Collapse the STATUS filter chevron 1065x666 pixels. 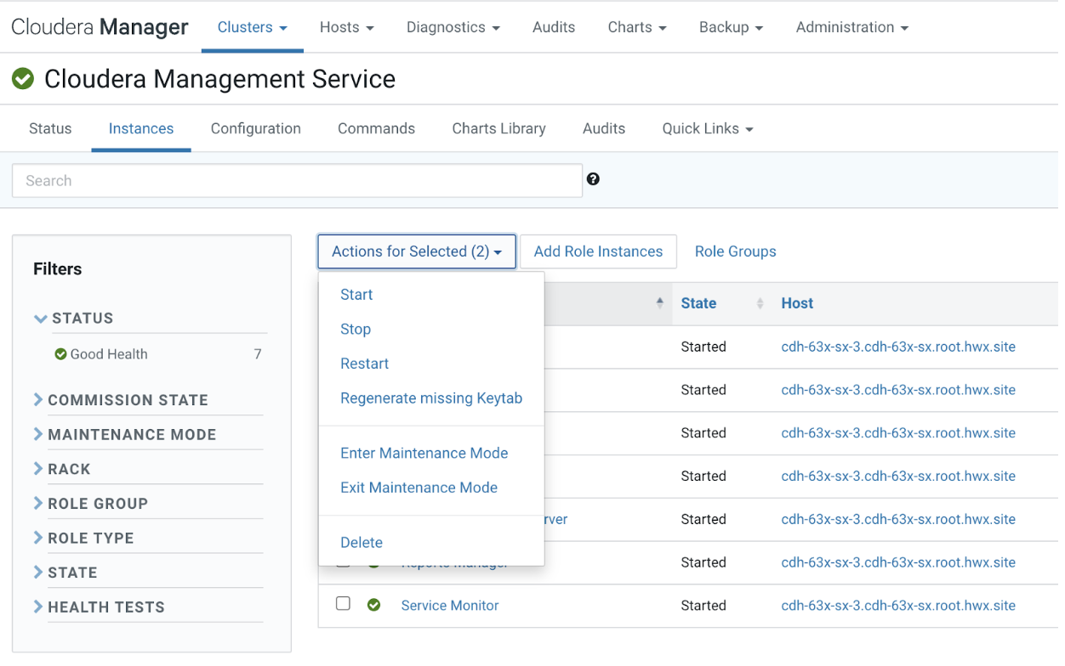tap(40, 319)
